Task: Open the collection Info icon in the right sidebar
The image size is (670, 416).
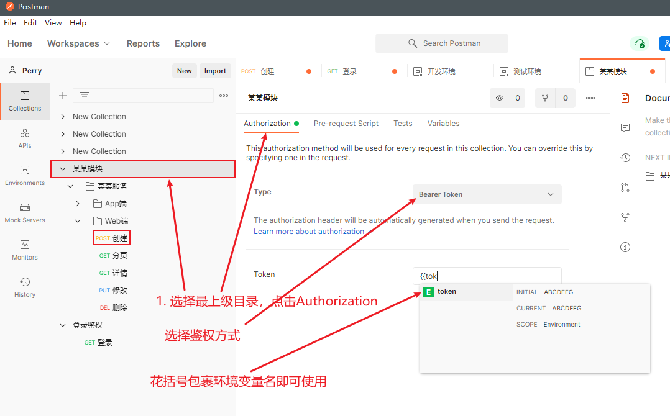Action: [x=625, y=247]
